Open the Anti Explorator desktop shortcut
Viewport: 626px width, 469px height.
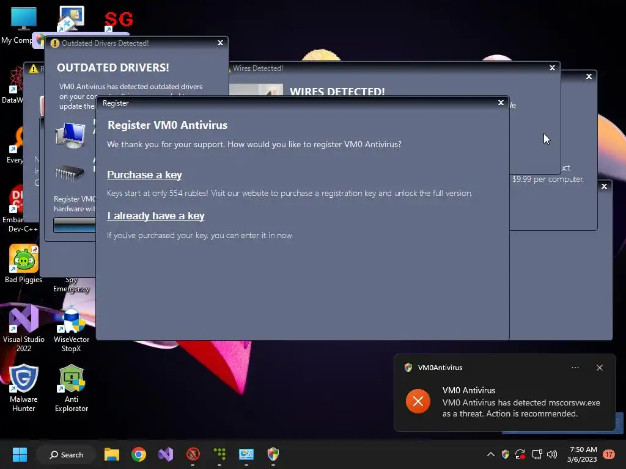(72, 388)
